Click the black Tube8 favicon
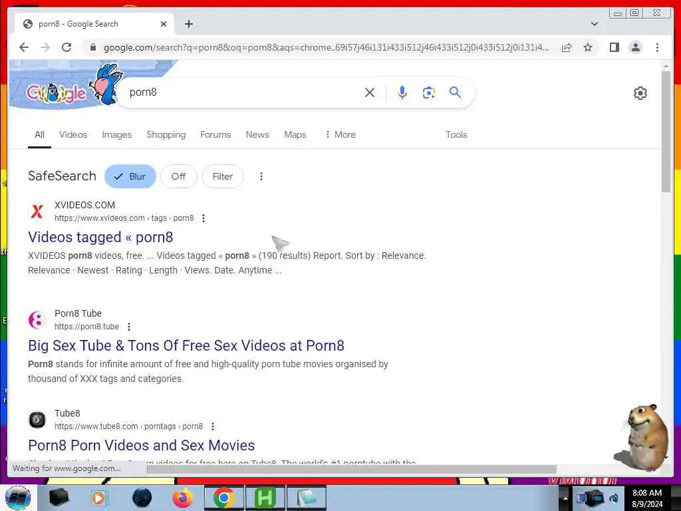This screenshot has height=511, width=681. point(37,420)
